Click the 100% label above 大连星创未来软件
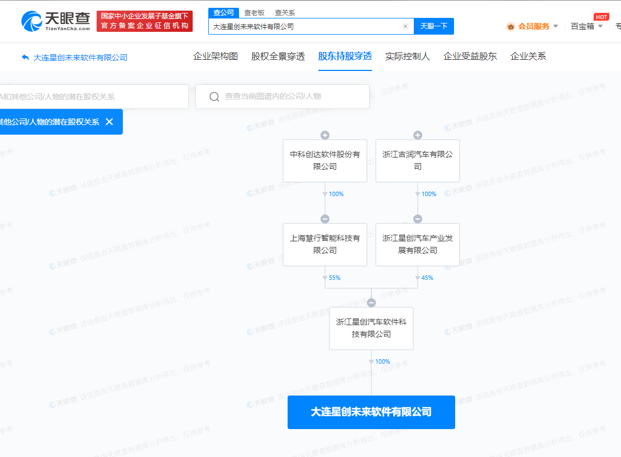 point(383,361)
